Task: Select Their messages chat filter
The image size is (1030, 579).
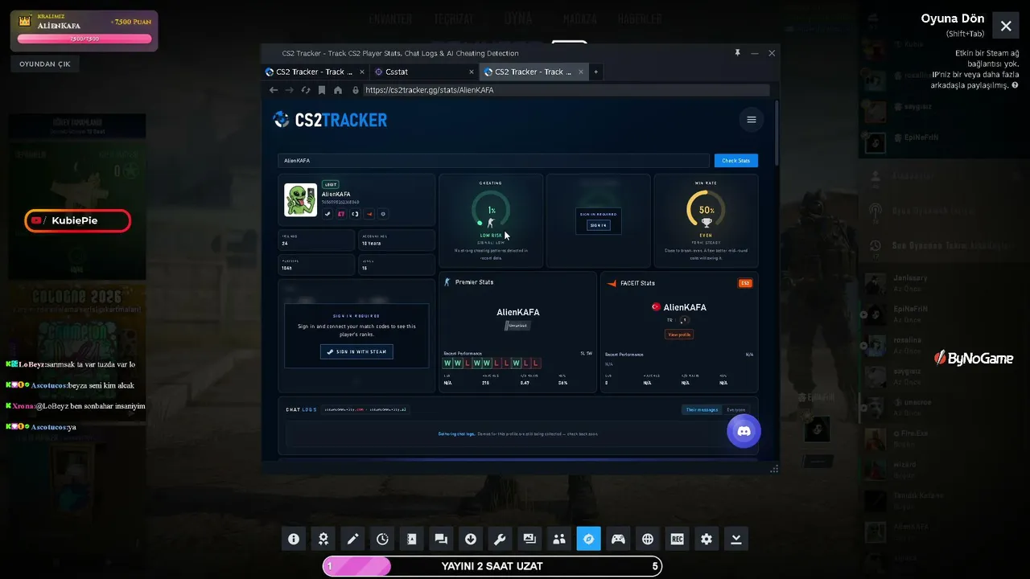Action: 702,410
